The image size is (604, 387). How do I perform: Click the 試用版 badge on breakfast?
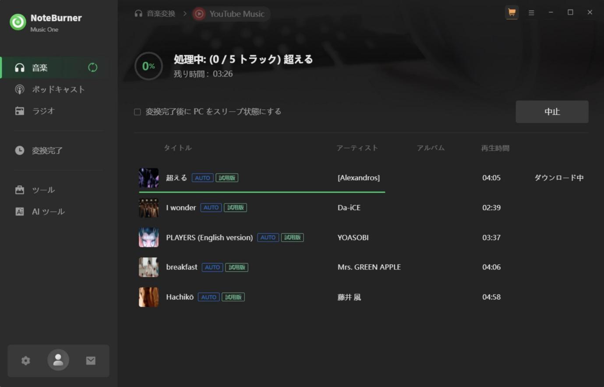[237, 267]
